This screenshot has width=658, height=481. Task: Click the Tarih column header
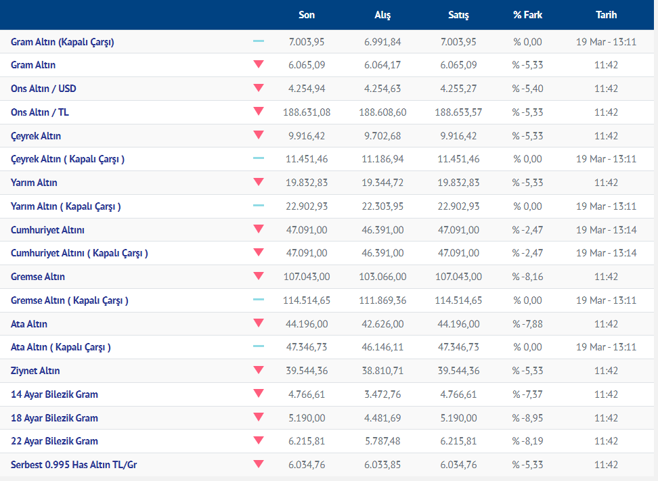(x=606, y=15)
